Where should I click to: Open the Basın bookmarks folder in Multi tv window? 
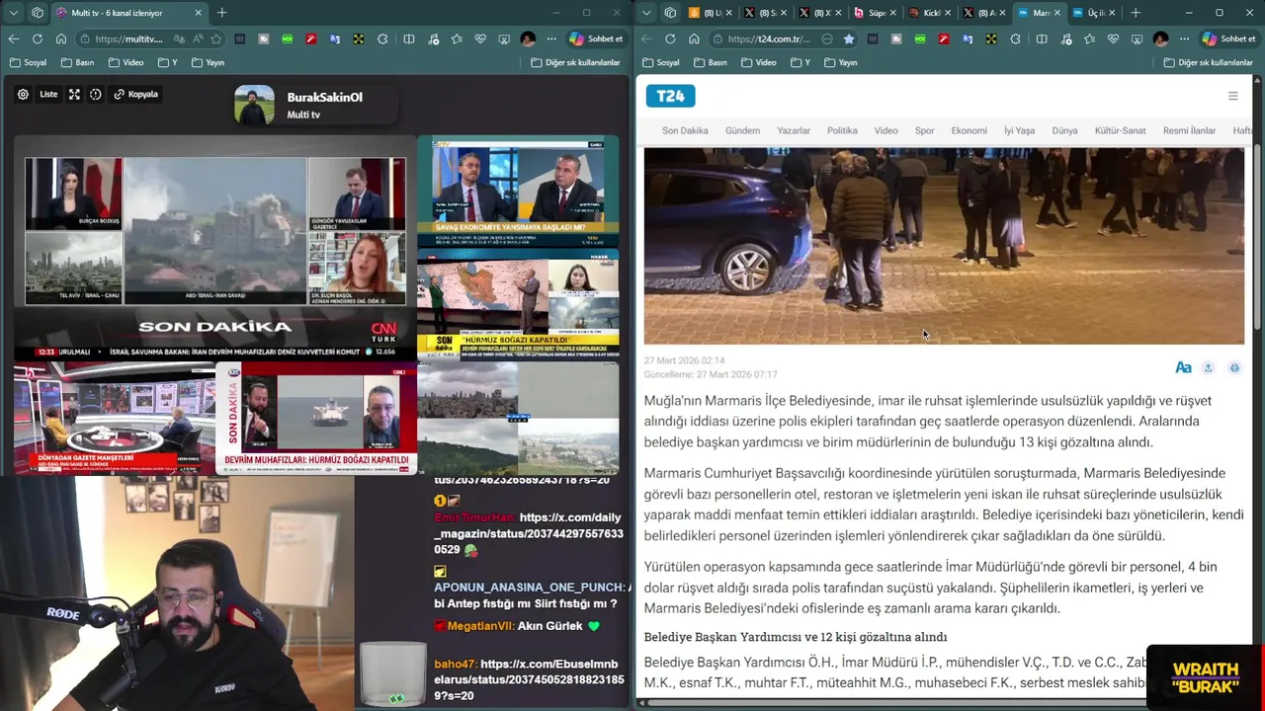(77, 62)
